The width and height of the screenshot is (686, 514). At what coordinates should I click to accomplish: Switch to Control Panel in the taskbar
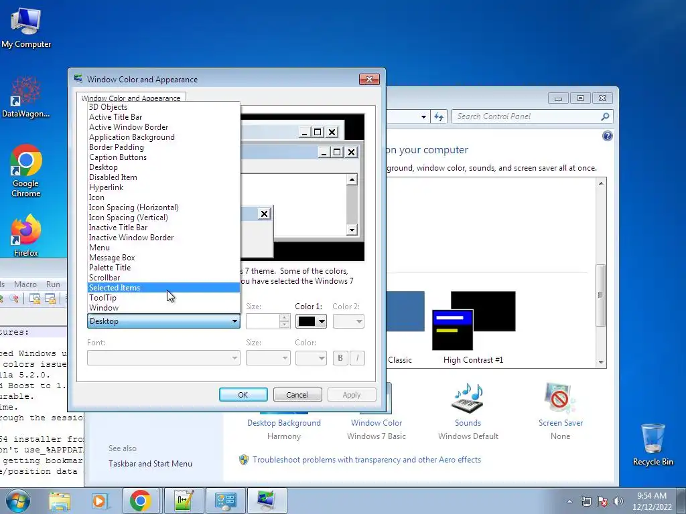[x=225, y=501]
